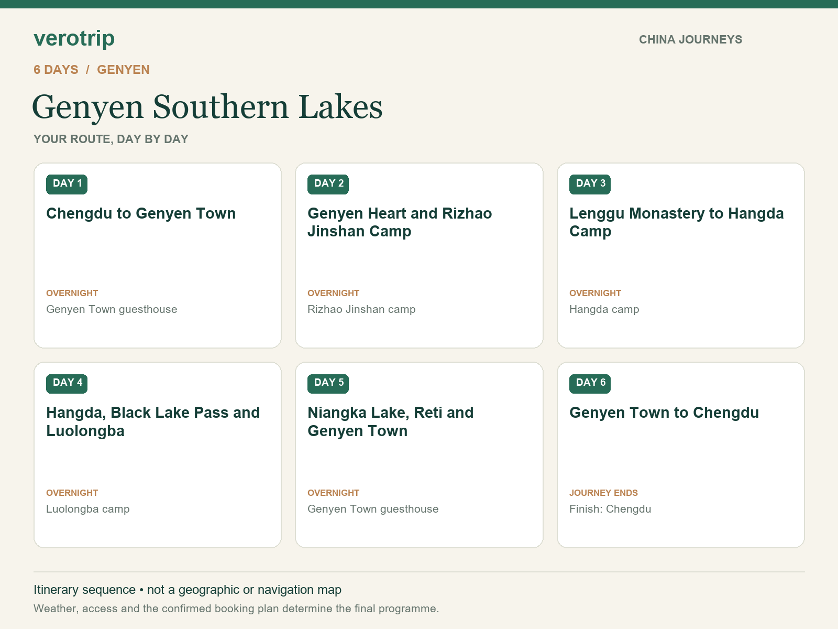Click the 'Weather, access and the confirmed booking' disclaimer
The image size is (838, 629).
click(236, 609)
